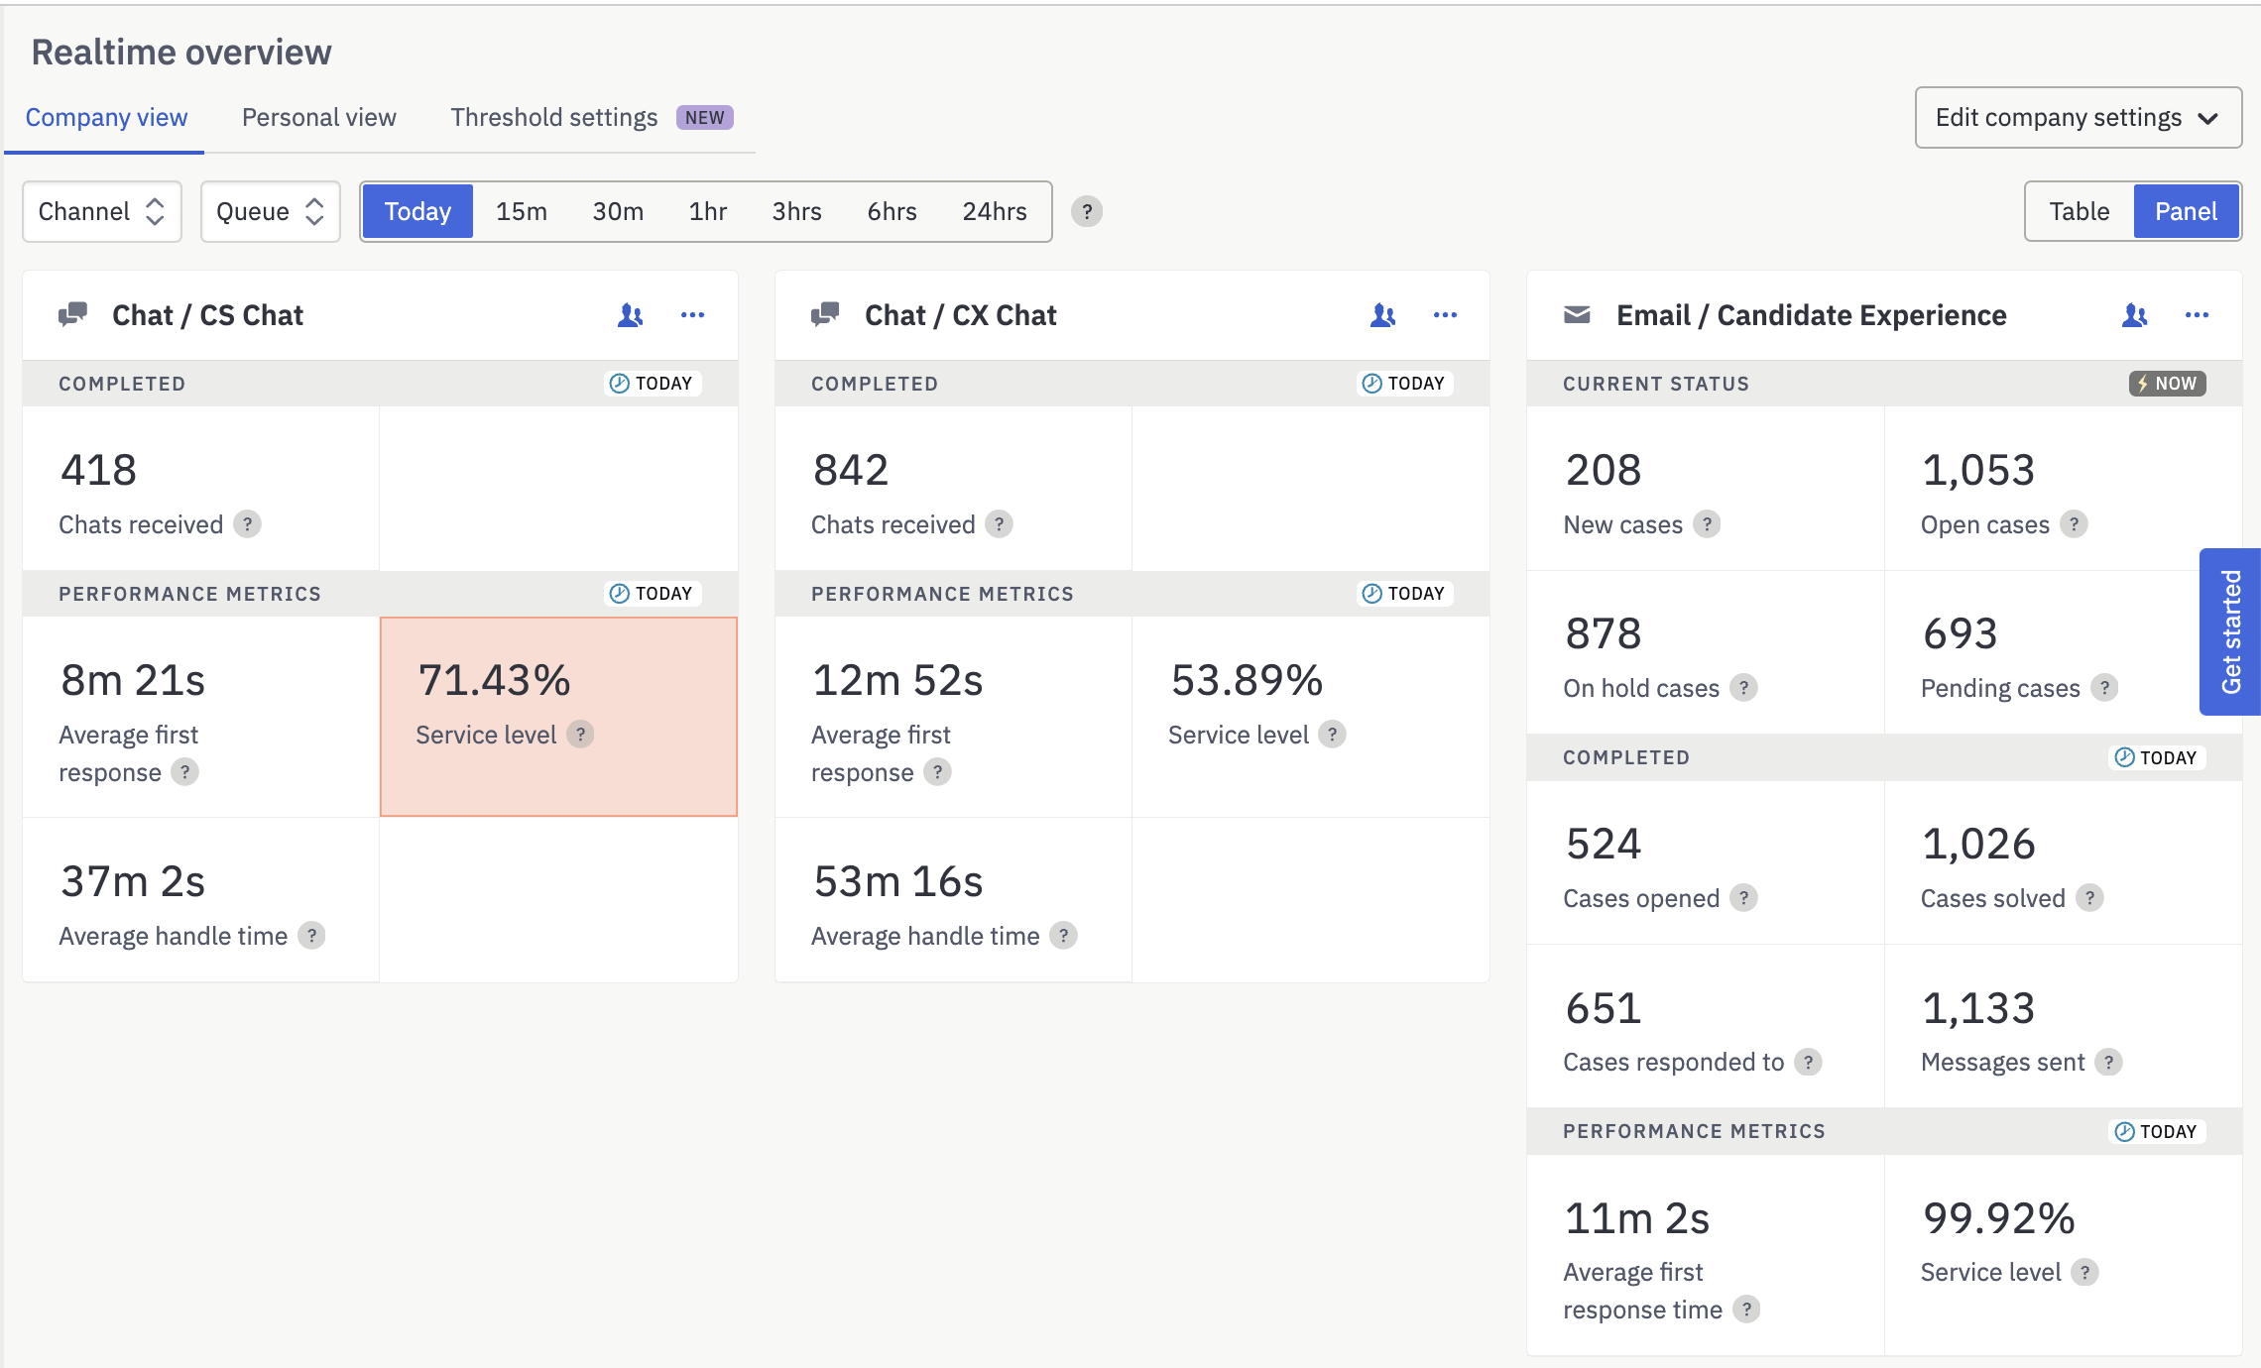Click agents icon on Candidate Experience panel
2261x1368 pixels.
click(2134, 315)
